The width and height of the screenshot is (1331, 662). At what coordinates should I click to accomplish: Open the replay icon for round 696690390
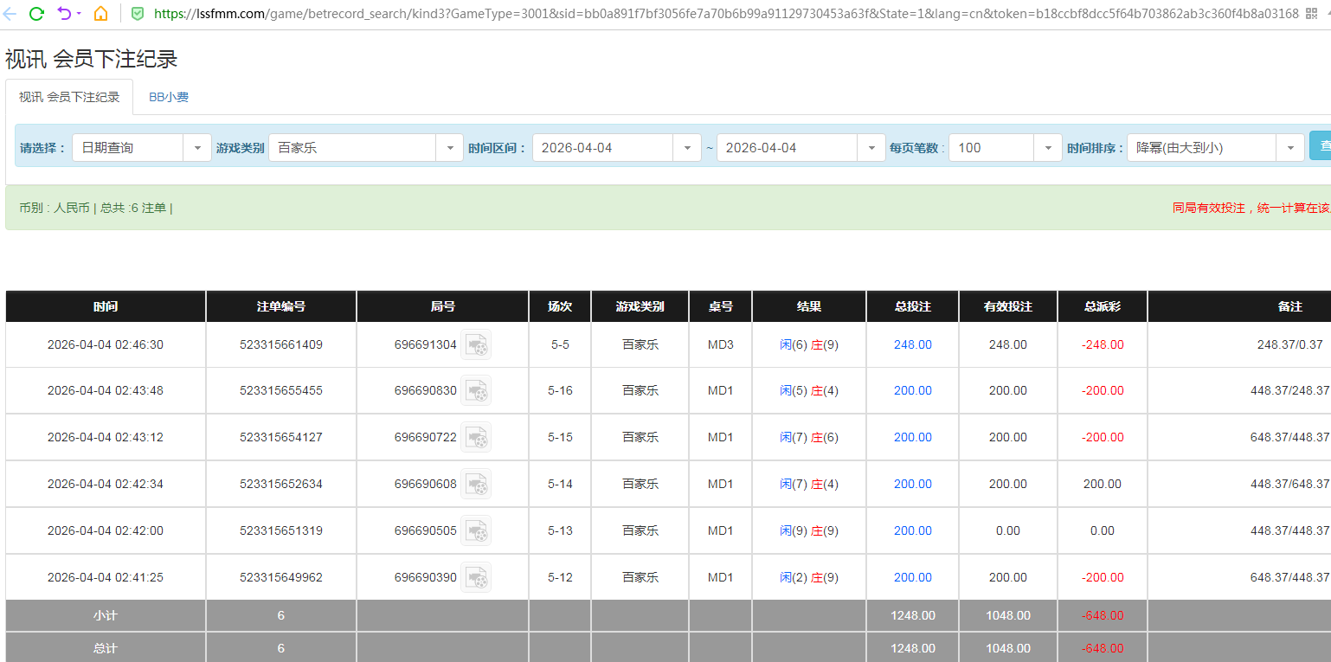[477, 577]
